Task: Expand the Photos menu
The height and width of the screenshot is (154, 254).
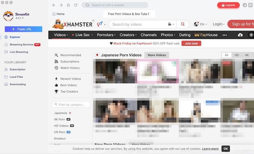Action: pos(168,35)
